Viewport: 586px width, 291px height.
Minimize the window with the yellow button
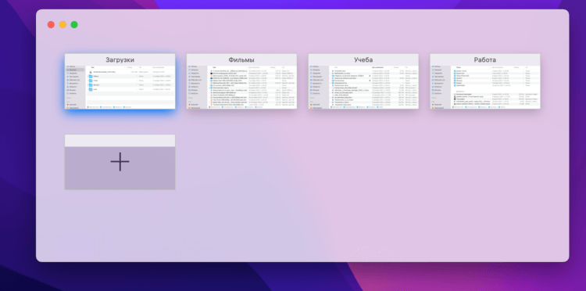tap(63, 25)
